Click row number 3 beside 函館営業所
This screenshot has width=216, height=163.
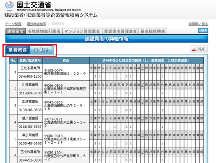point(15,106)
